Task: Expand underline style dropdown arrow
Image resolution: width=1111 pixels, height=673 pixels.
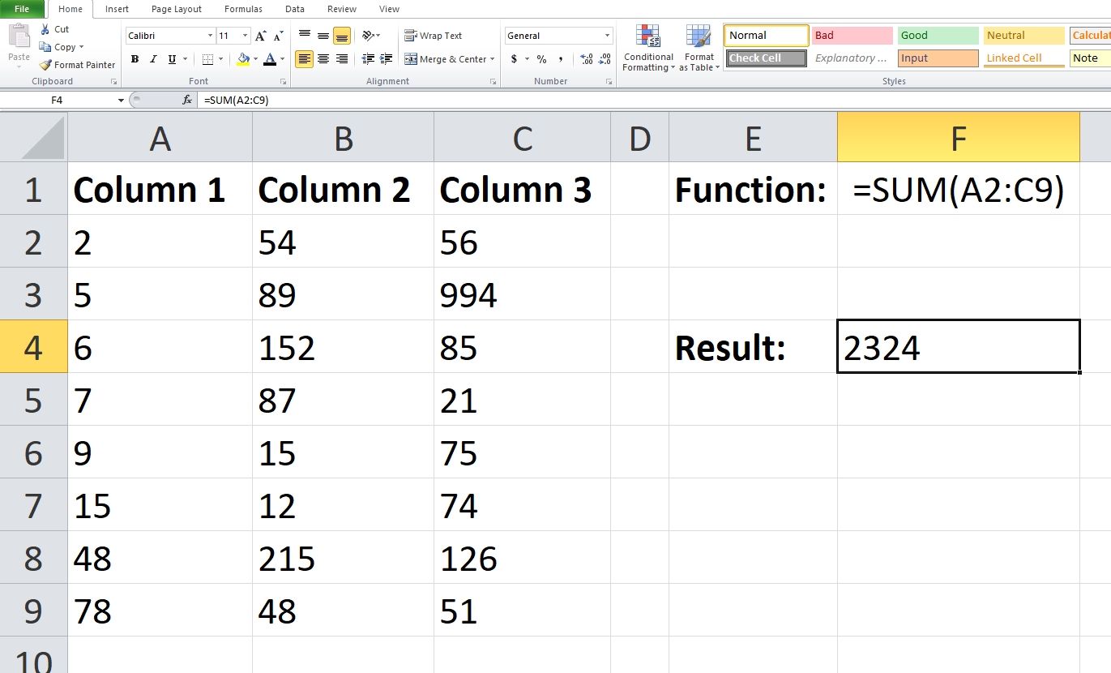Action: 185,59
